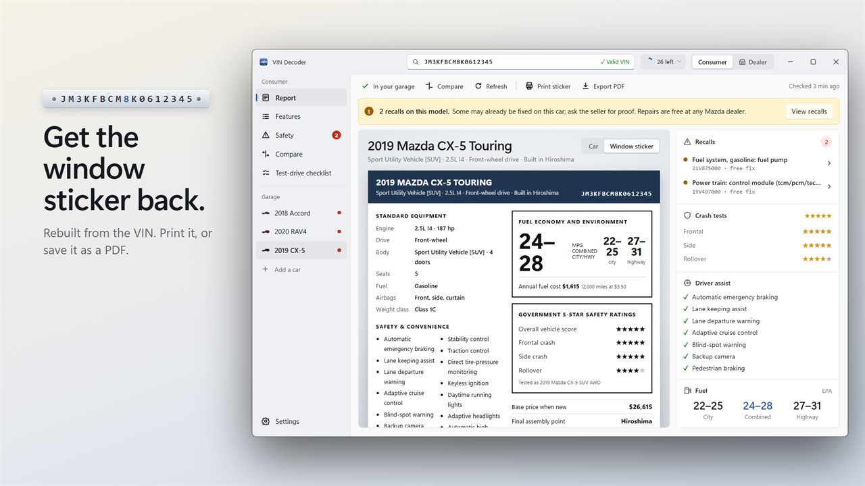Screen dimensions: 865x486
Task: Open the Test-drive checklist
Action: [301, 173]
